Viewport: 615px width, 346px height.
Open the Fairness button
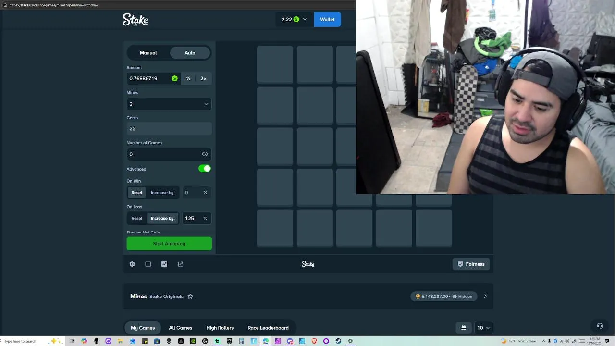(x=471, y=264)
